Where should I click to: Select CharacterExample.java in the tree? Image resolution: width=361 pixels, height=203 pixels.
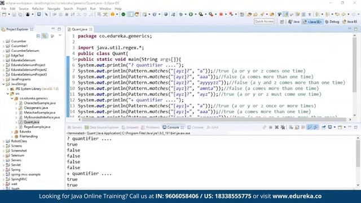point(39,103)
